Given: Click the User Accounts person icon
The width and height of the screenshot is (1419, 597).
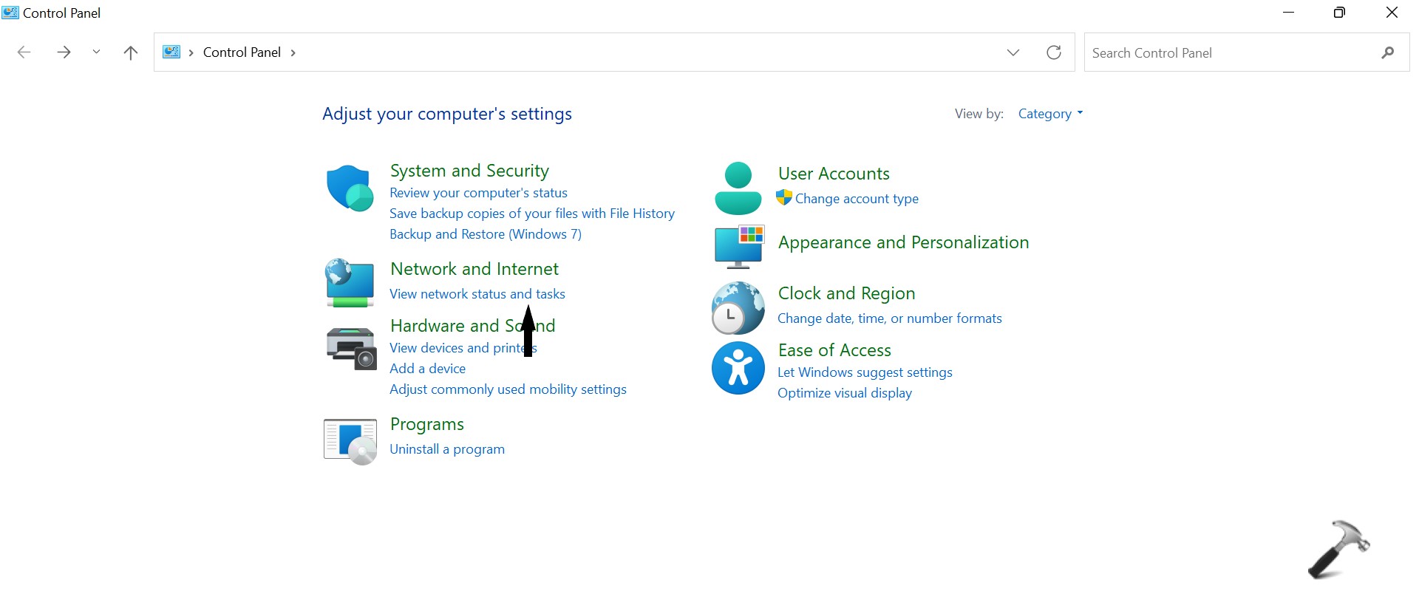Looking at the screenshot, I should 738,188.
